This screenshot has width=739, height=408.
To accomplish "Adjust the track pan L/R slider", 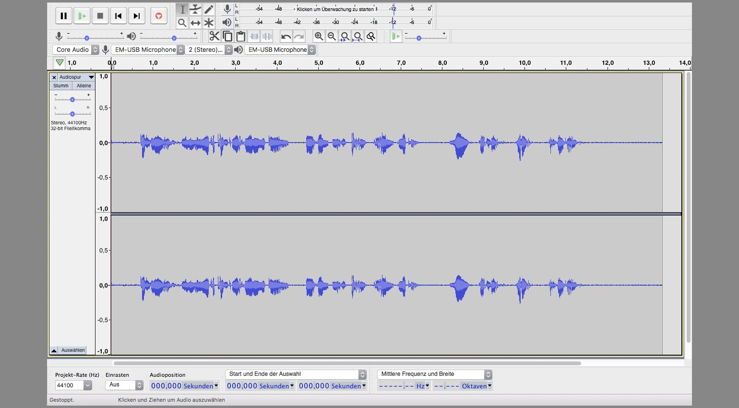I will click(72, 114).
